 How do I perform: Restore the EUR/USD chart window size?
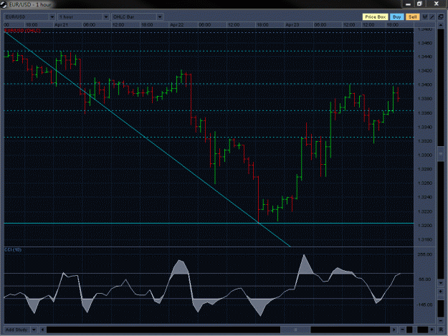point(419,4)
